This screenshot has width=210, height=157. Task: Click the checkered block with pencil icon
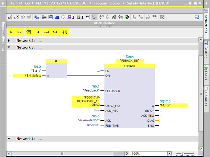(162, 17)
